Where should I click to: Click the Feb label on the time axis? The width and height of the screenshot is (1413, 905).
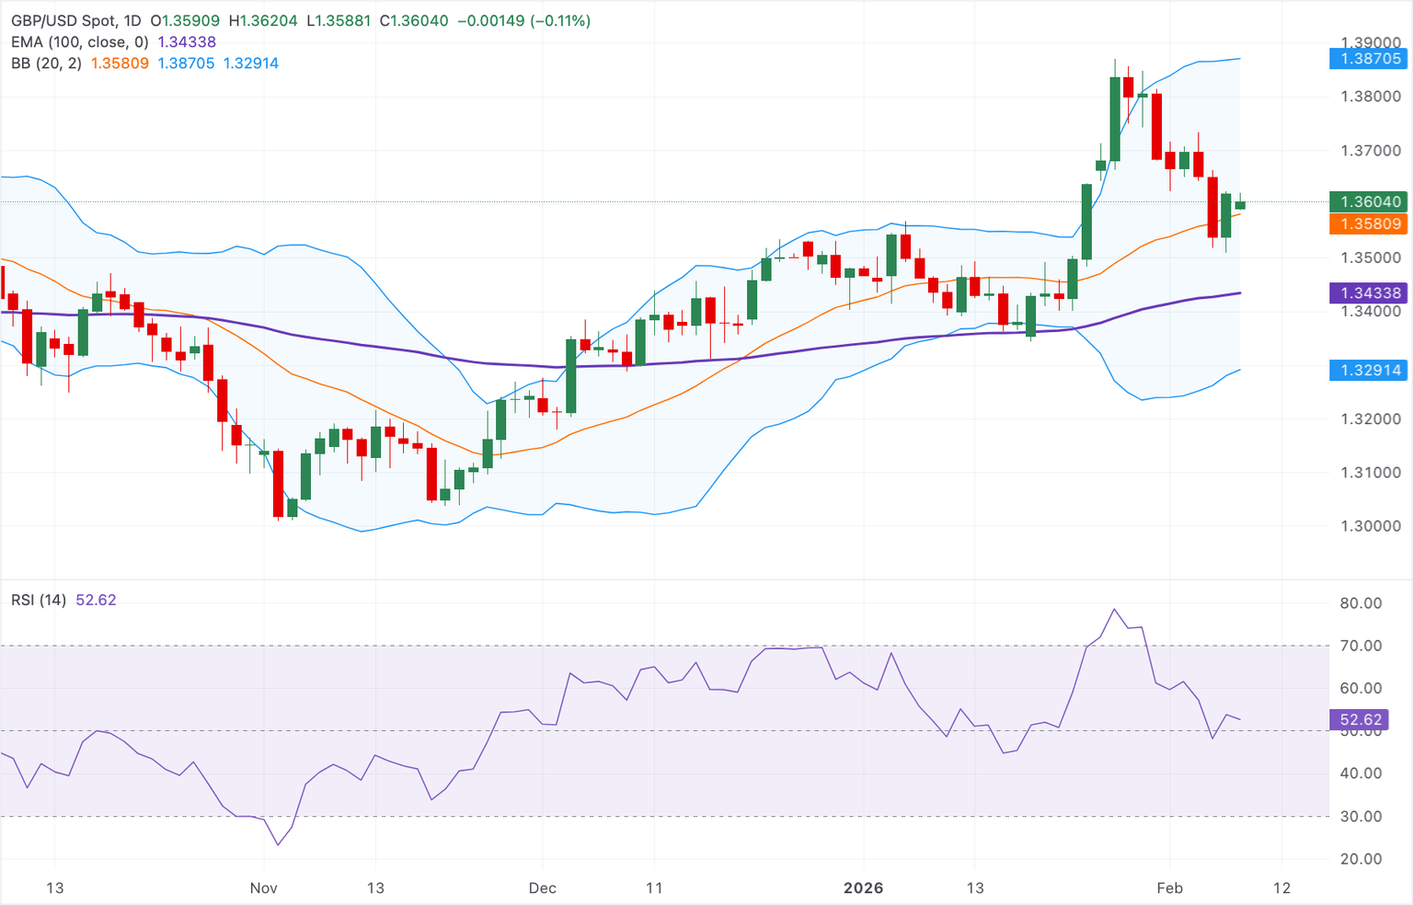pos(1170,888)
